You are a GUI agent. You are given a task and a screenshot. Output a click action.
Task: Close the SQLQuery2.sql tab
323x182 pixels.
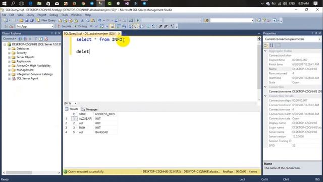(119, 33)
